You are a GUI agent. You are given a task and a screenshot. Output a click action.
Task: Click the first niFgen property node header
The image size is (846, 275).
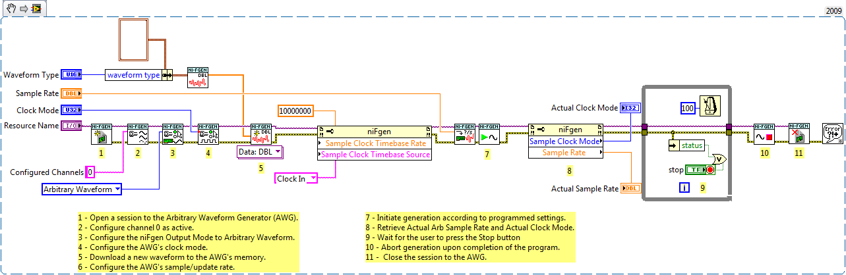click(374, 131)
